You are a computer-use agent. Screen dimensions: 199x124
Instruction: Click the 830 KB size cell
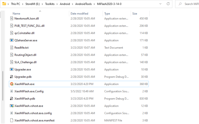(144, 98)
